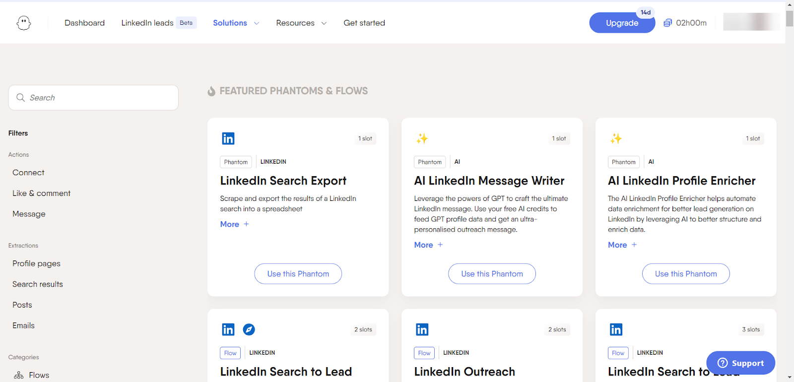Filter extractions by Emails
The image size is (794, 382).
coord(23,325)
